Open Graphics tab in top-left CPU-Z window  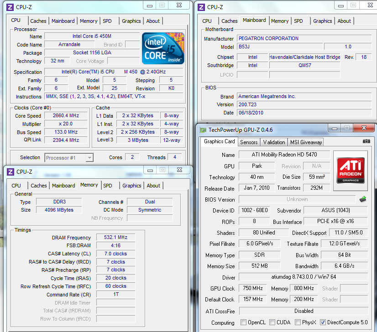(x=131, y=21)
